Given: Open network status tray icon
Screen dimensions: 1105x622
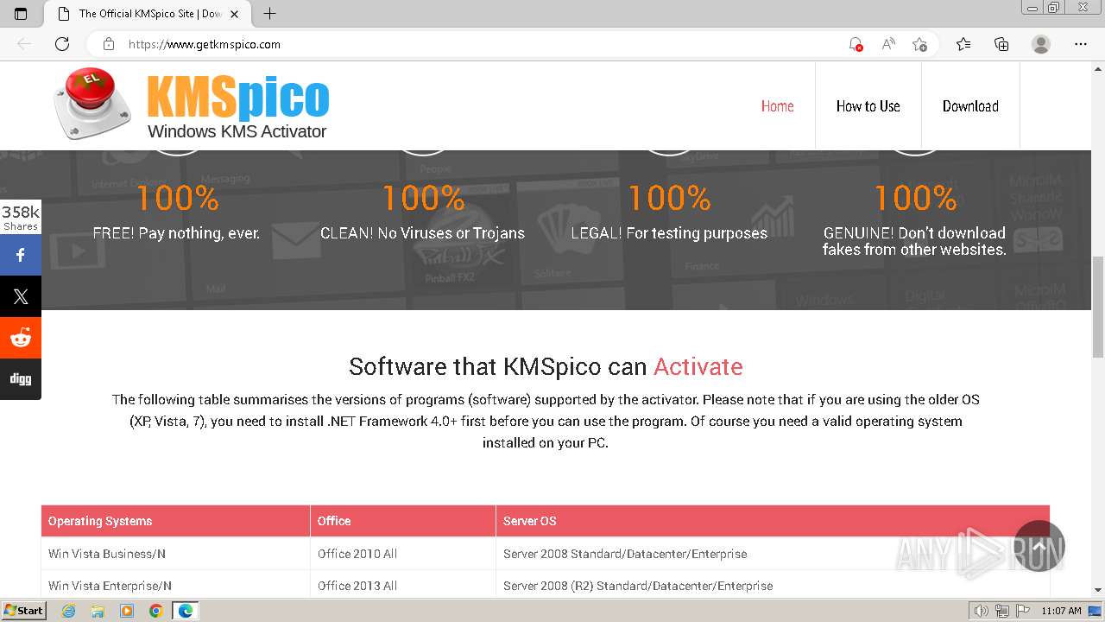Looking at the screenshot, I should pyautogui.click(x=1002, y=611).
